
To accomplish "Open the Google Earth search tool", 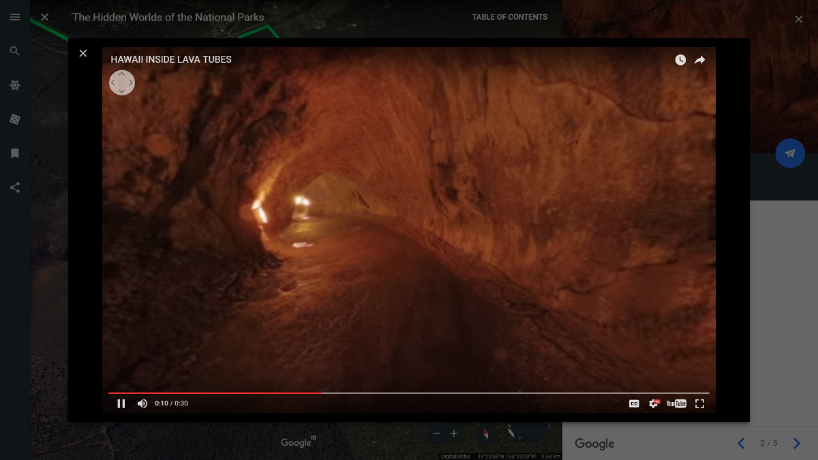I will [15, 51].
